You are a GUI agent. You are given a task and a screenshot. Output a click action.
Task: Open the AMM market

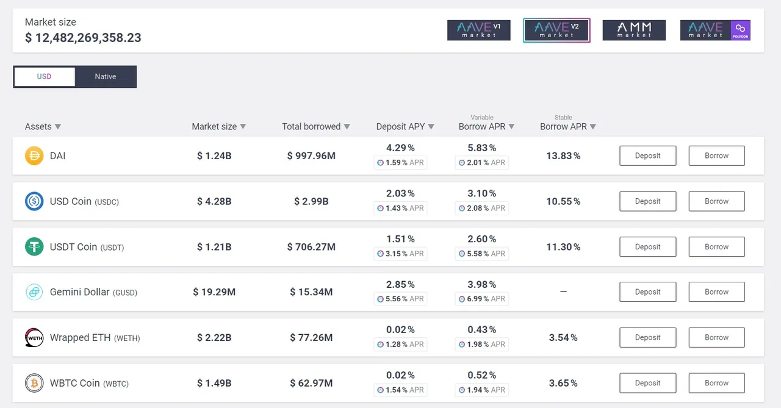634,30
